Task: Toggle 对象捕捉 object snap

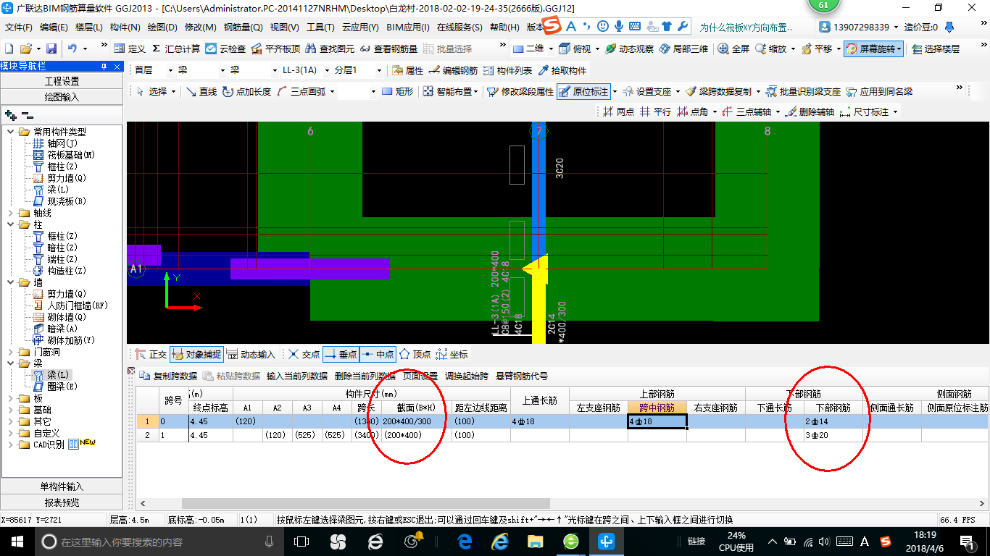Action: 196,354
